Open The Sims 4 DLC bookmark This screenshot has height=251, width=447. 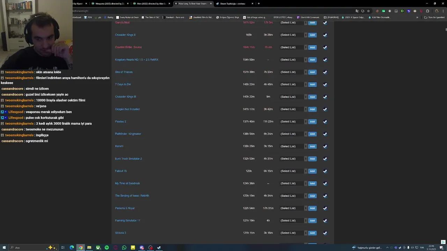[151, 17]
